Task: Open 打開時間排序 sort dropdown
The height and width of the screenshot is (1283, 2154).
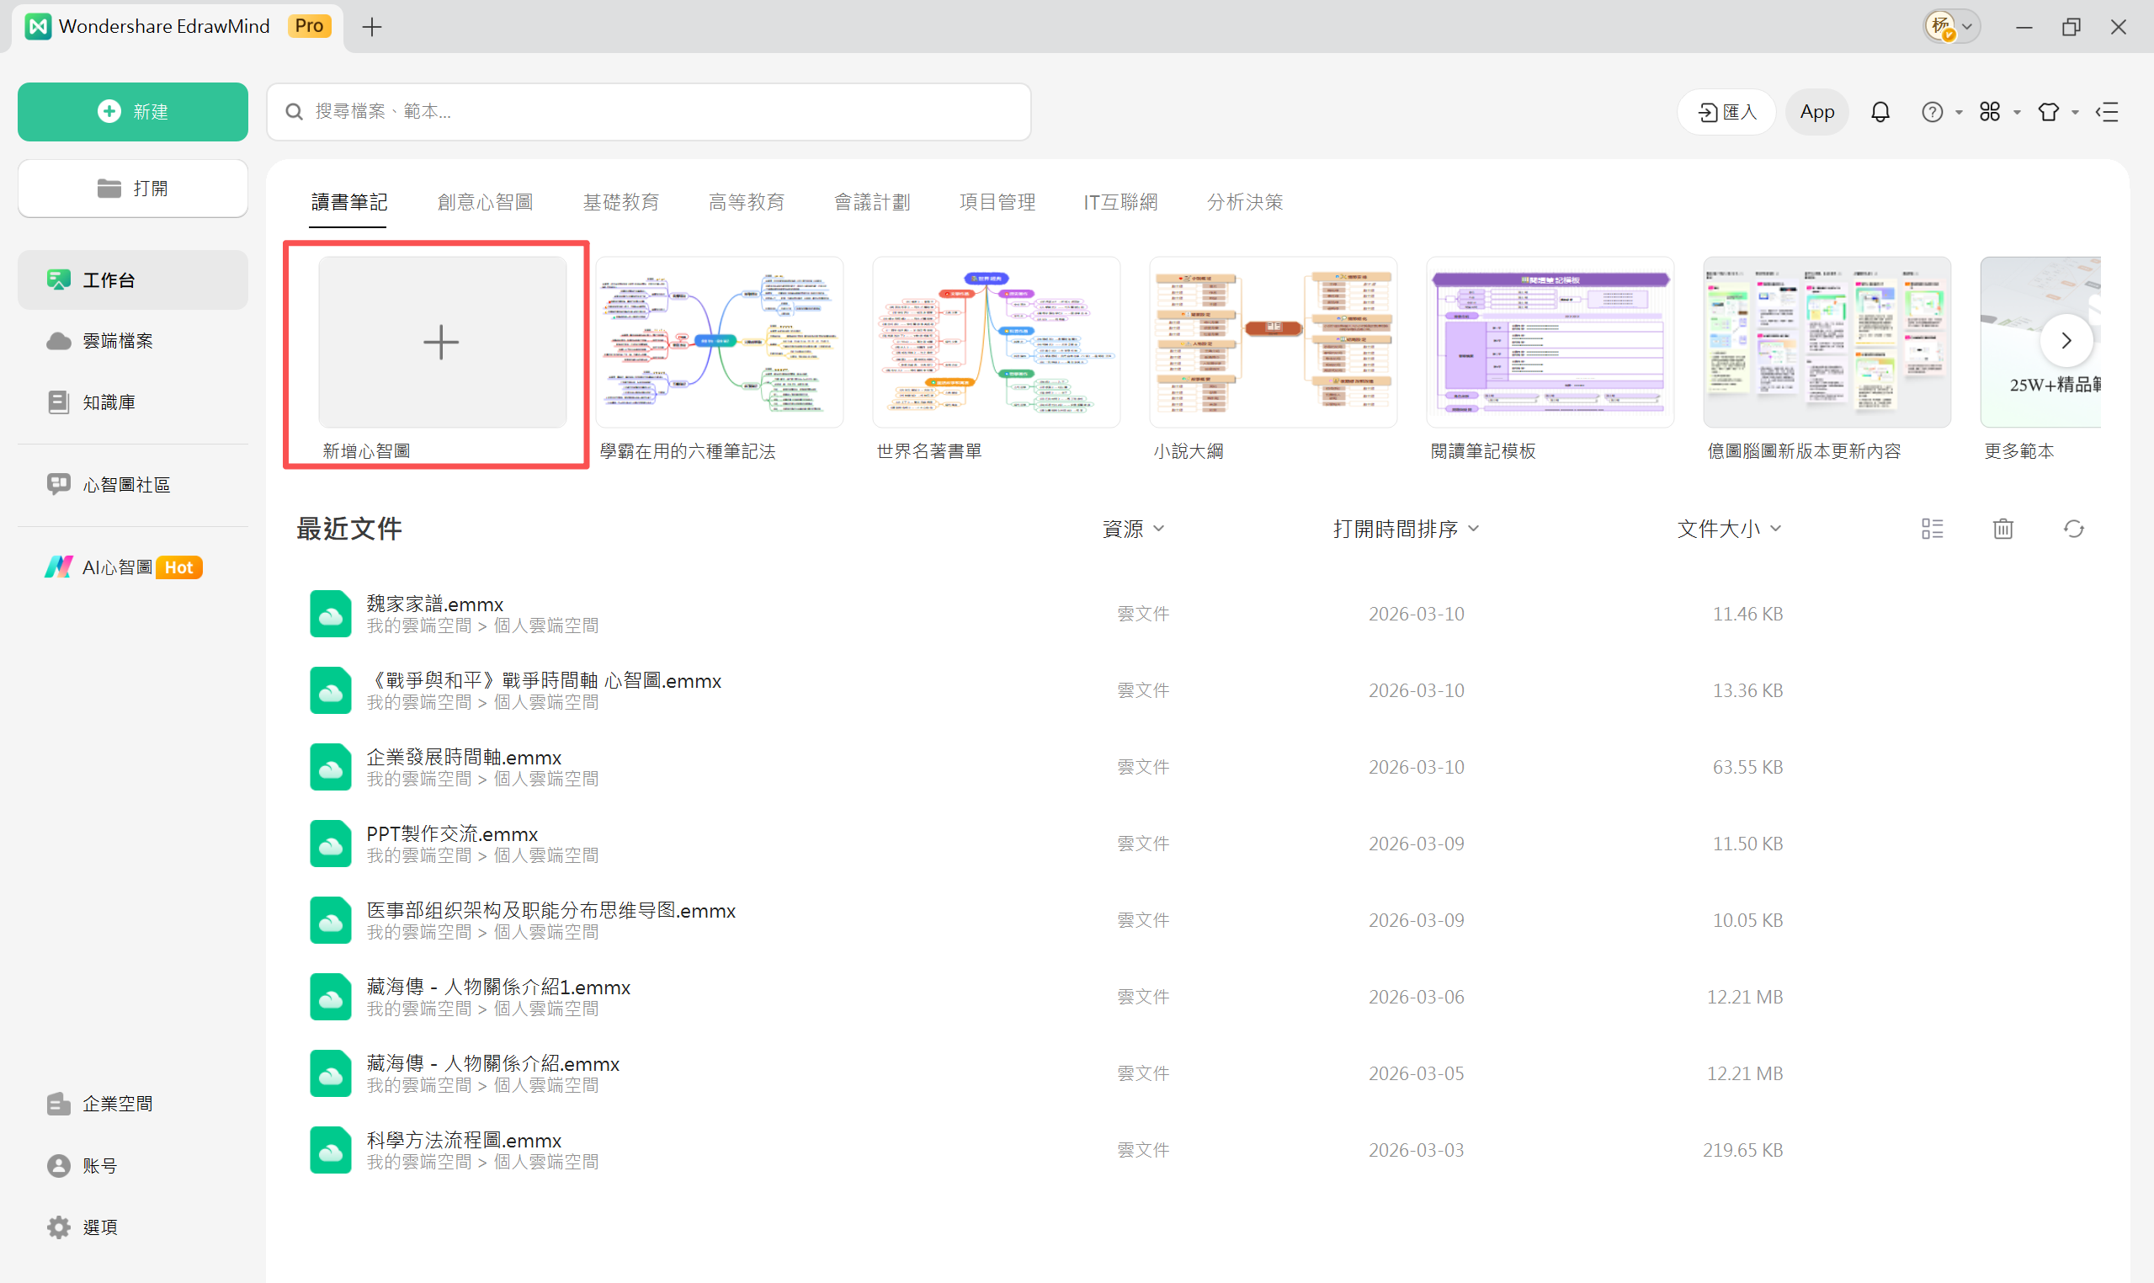Action: [1406, 528]
